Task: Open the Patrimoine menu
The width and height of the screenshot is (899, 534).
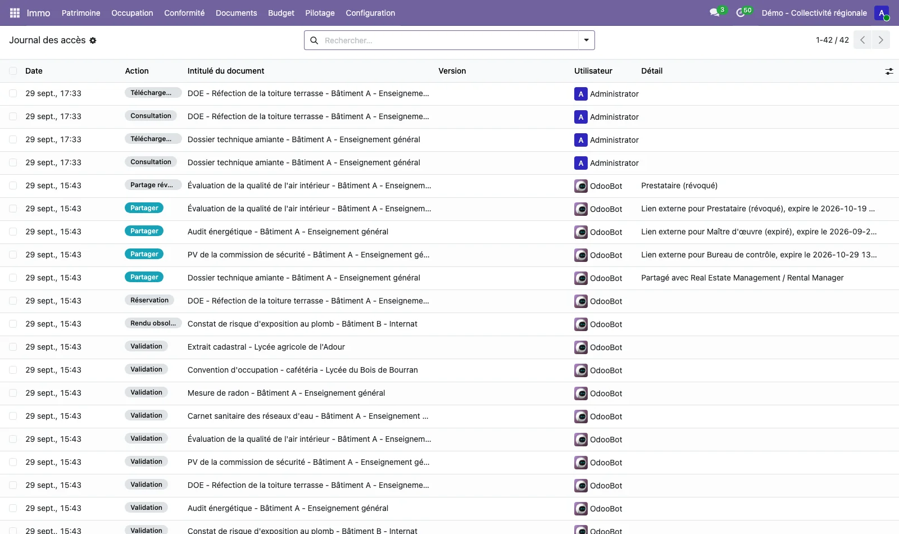Action: click(x=81, y=13)
